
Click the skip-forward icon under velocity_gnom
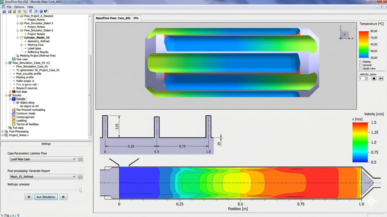(x=381, y=79)
